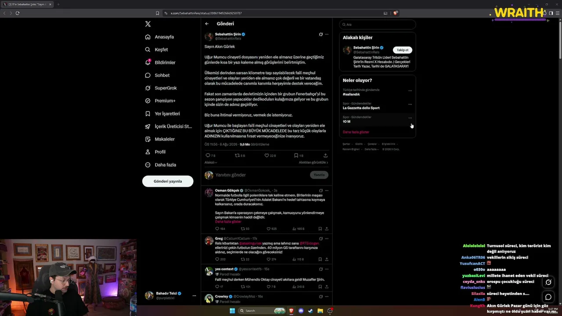Click the X logo home icon
Image resolution: width=562 pixels, height=316 pixels.
pos(148,24)
